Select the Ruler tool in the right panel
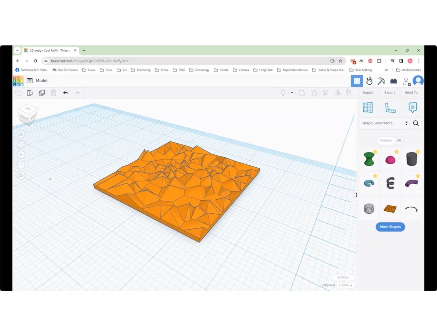 coord(390,108)
